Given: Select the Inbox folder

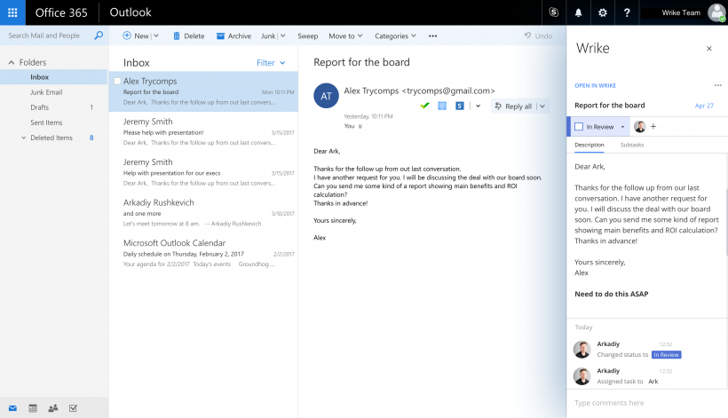Looking at the screenshot, I should coord(54,77).
